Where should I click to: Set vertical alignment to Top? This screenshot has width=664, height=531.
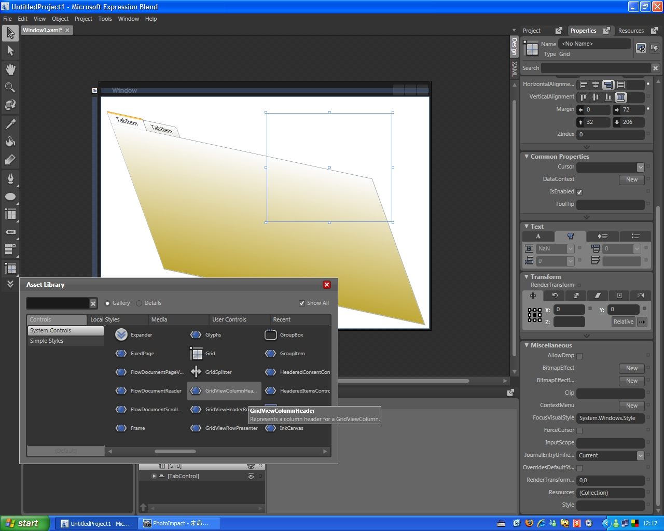pos(584,97)
